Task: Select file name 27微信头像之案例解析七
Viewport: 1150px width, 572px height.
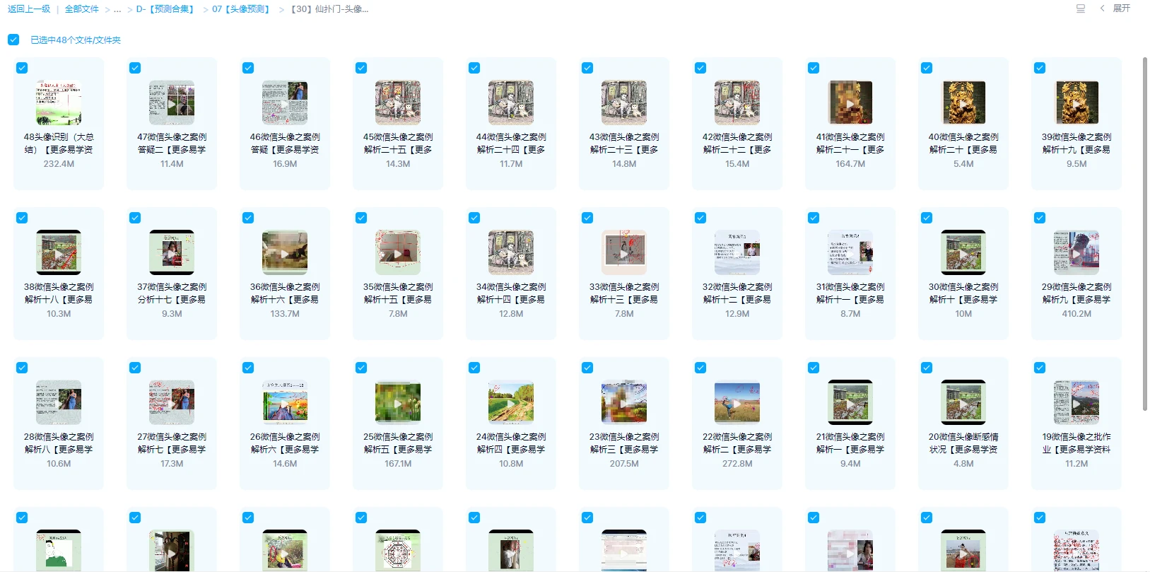Action: click(x=172, y=443)
